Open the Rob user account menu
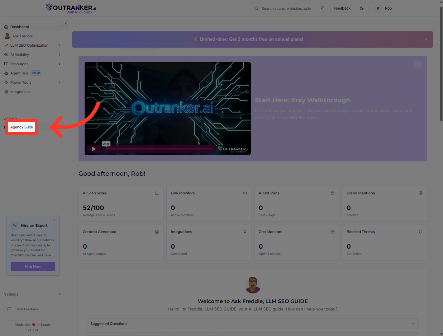443x336 pixels. point(383,8)
